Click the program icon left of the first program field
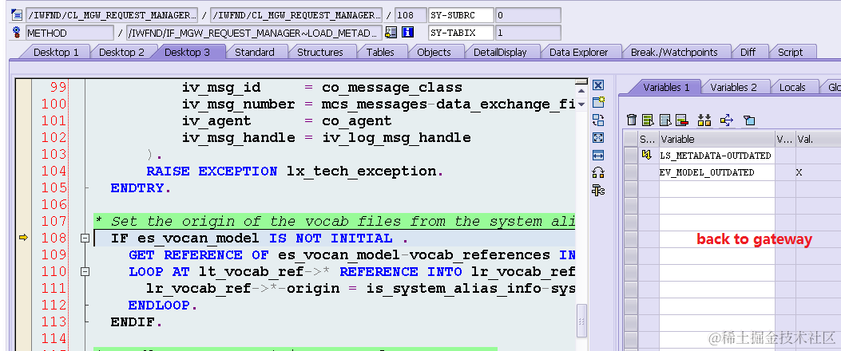This screenshot has height=351, width=841. [17, 14]
